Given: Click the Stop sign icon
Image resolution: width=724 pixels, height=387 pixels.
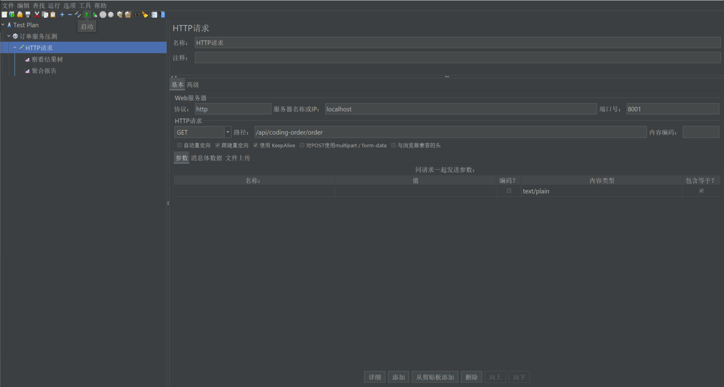Looking at the screenshot, I should tap(103, 15).
